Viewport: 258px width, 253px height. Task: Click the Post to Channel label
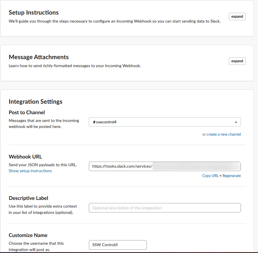(27, 112)
